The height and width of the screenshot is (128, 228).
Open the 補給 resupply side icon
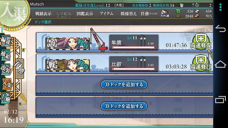(x=5, y=55)
